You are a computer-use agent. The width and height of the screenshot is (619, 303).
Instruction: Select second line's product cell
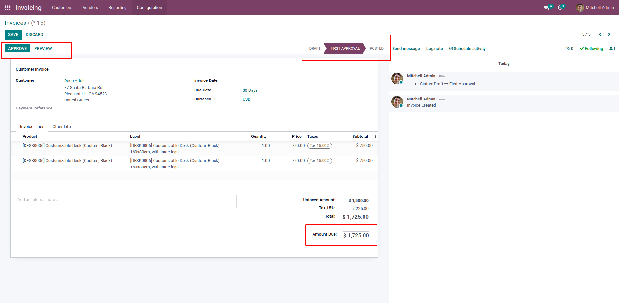pos(67,161)
